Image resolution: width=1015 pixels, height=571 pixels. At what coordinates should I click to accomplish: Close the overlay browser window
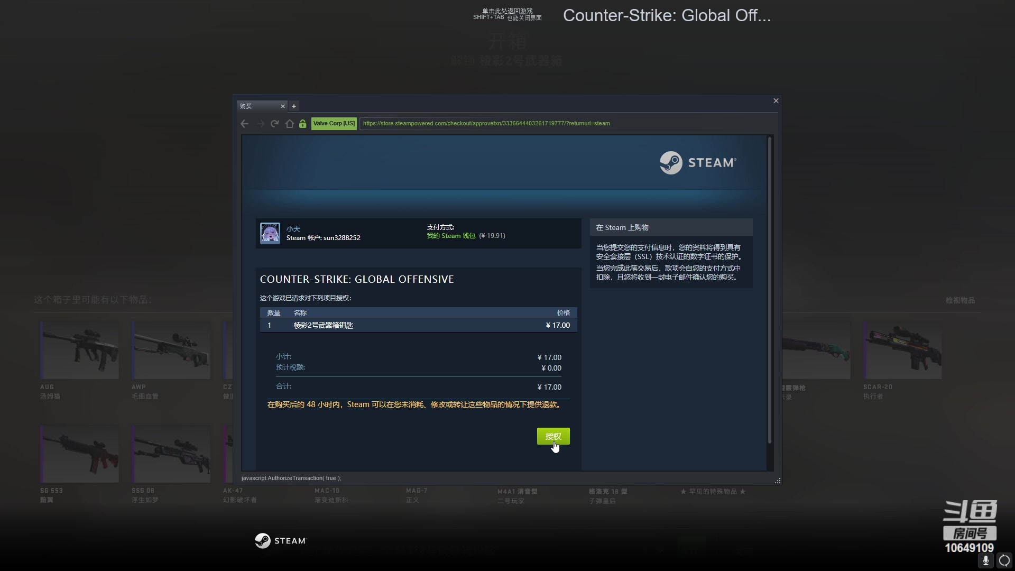point(776,101)
